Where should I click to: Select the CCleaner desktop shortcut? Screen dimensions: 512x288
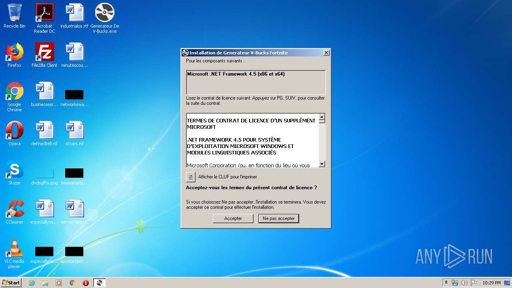click(14, 212)
